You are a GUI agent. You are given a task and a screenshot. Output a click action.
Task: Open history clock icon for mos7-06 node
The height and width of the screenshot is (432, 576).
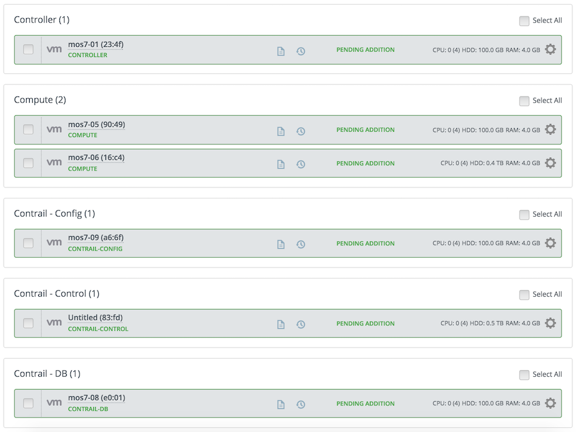(x=301, y=164)
